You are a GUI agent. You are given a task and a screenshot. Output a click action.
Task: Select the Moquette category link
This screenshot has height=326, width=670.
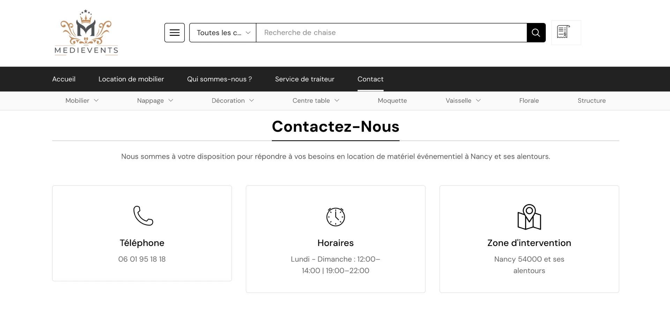392,101
